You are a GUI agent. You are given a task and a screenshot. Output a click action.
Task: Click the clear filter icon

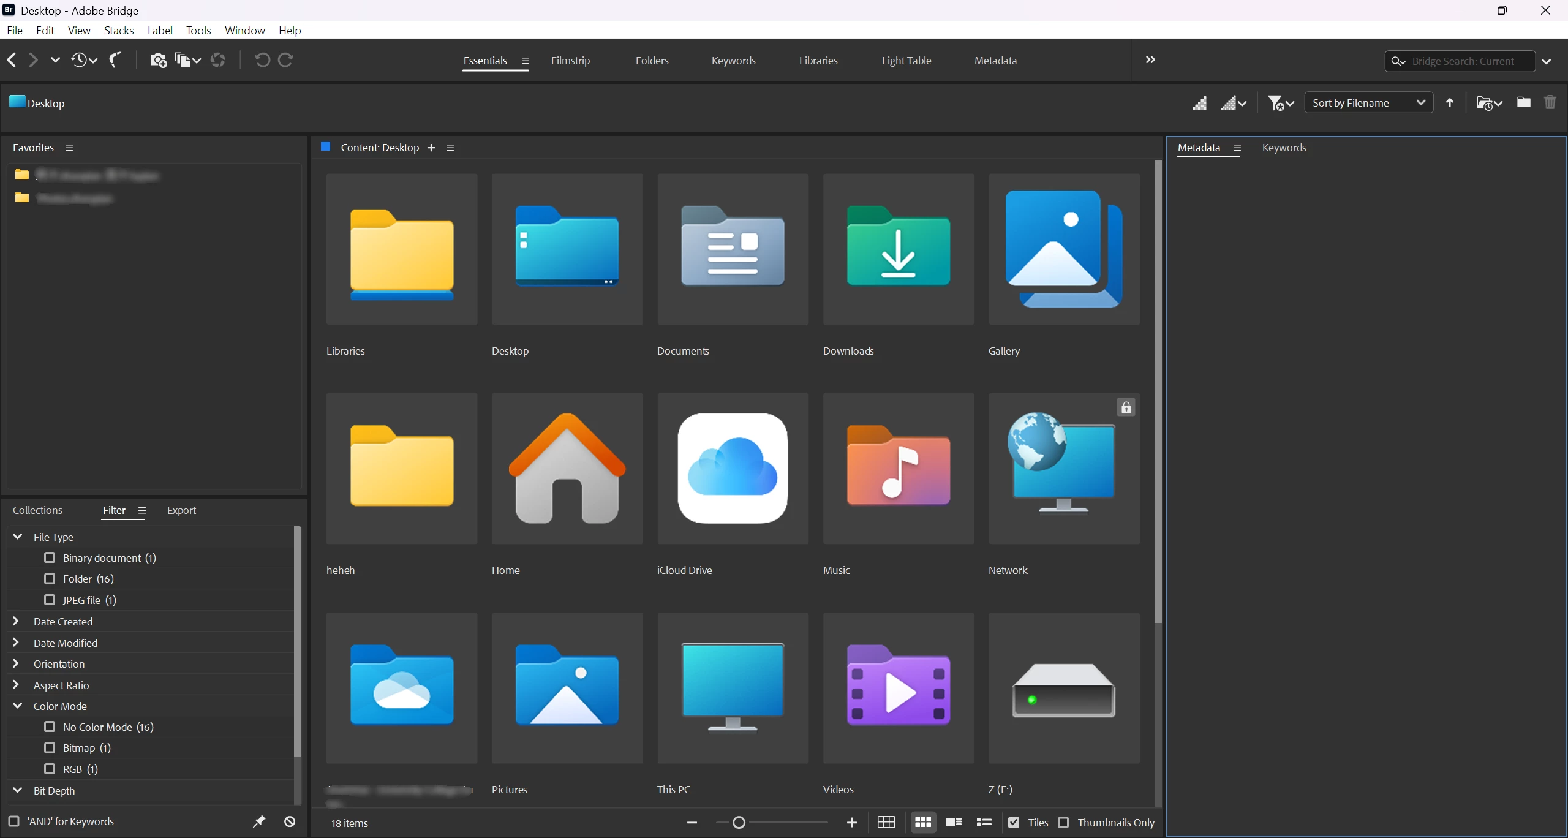(290, 821)
